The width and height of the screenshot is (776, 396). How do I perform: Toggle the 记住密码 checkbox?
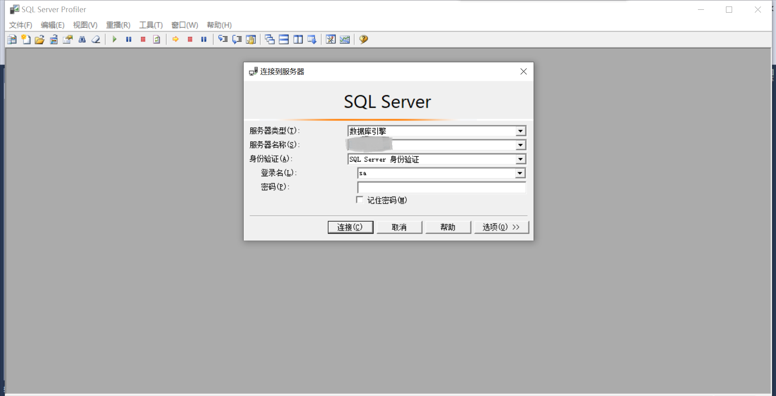[x=360, y=200]
